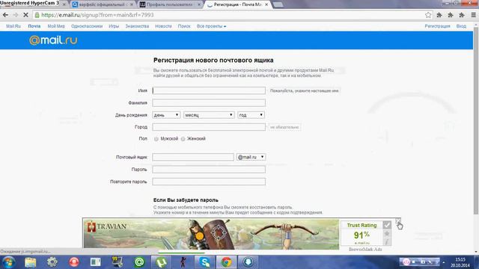Click the Travian advertisement banner
This screenshot has height=269, width=479.
(211, 234)
